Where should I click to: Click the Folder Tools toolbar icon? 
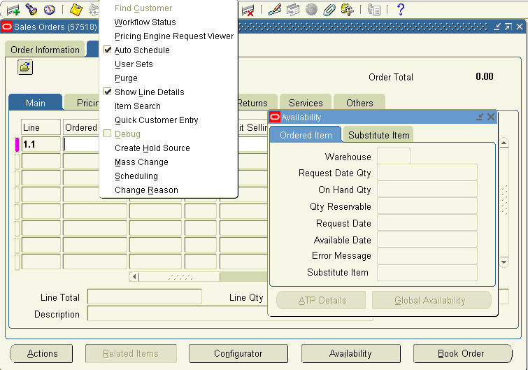347,10
